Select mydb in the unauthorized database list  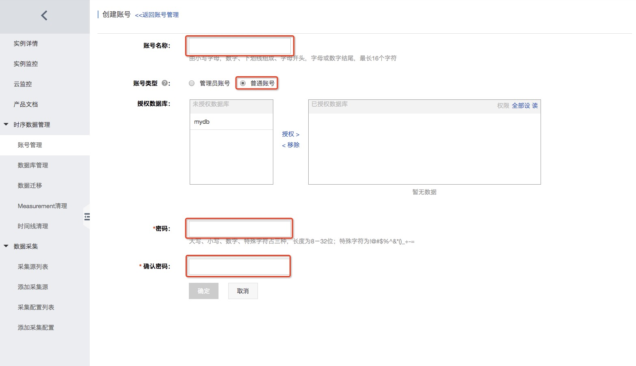(x=231, y=122)
